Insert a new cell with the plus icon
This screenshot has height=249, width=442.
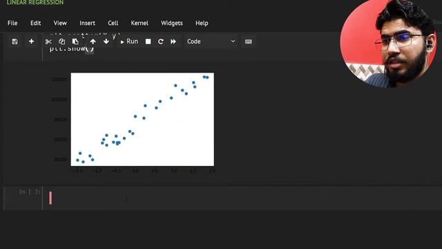click(31, 41)
